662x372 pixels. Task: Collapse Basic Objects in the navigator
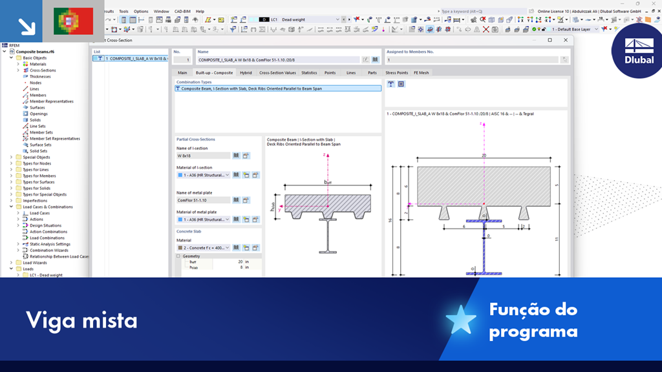coord(12,57)
